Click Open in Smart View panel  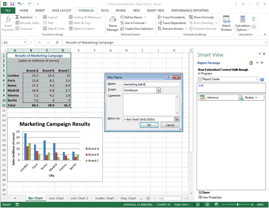click(x=204, y=192)
